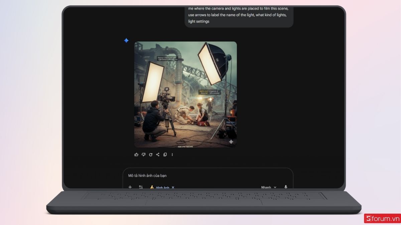Viewport: 401px width, 225px height.
Task: Share the response using the share icon
Action: click(158, 155)
